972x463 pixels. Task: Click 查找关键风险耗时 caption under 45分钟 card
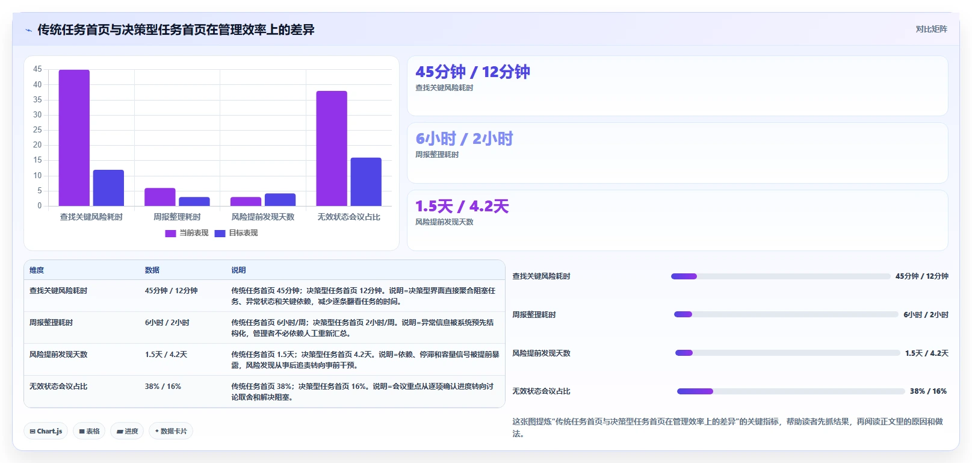pos(444,88)
